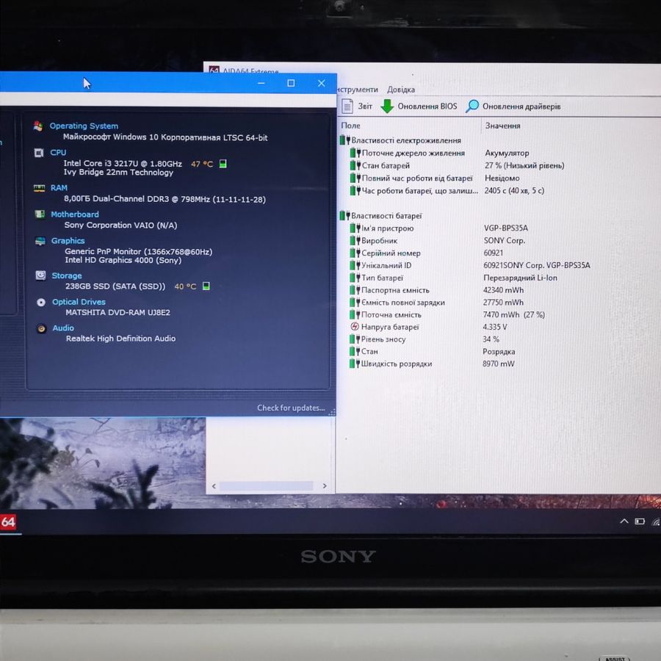661x661 pixels.
Task: Click the right arrow of horizontal scrollbar
Action: click(x=324, y=486)
